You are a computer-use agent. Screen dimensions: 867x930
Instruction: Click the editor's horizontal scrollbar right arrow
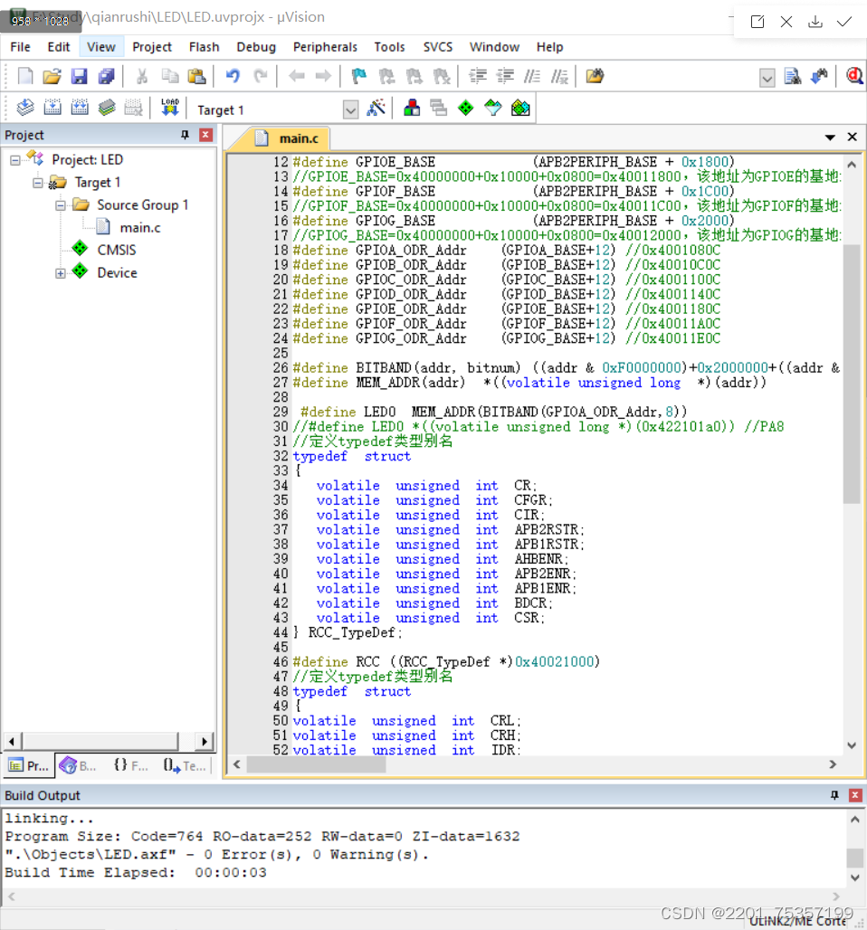click(x=833, y=764)
